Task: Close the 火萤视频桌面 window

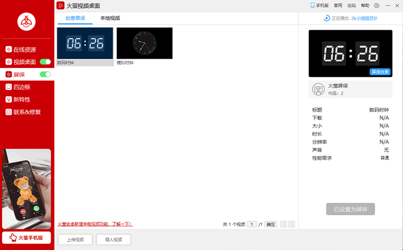Action: point(397,5)
